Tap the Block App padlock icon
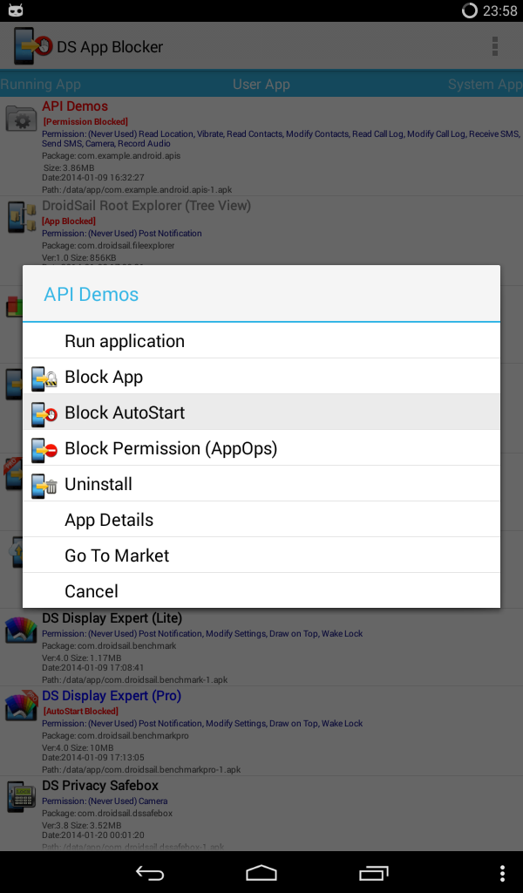This screenshot has width=523, height=893. pos(44,377)
